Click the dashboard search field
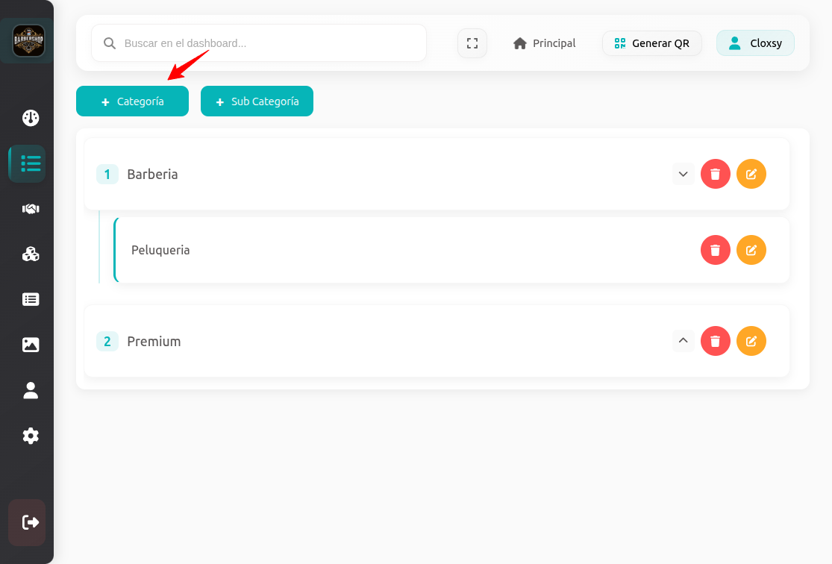The image size is (832, 564). 269,43
